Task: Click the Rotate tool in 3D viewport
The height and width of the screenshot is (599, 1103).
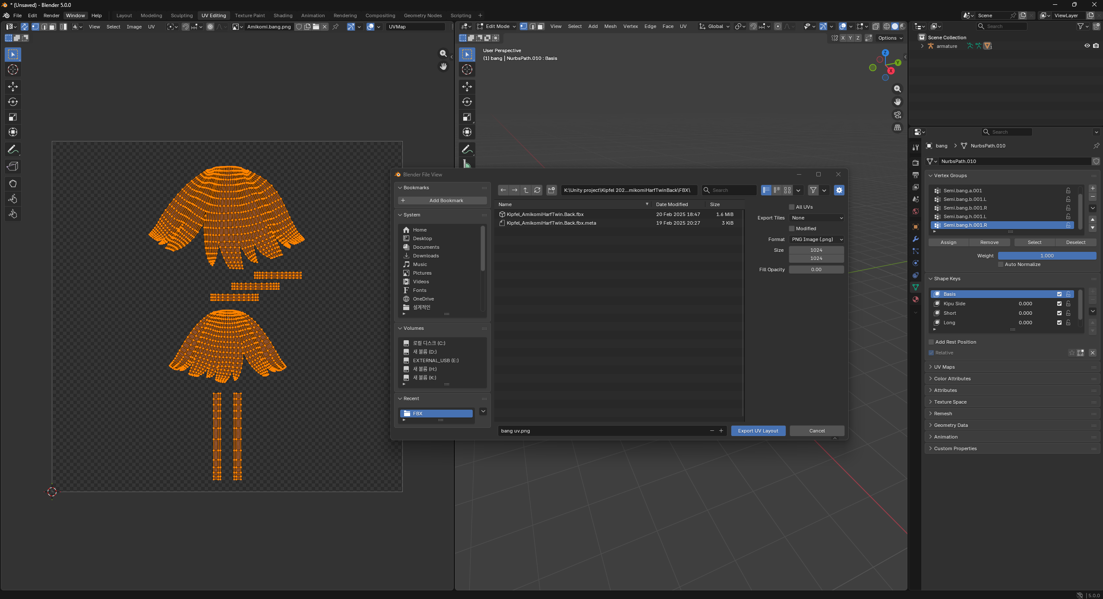Action: point(467,102)
